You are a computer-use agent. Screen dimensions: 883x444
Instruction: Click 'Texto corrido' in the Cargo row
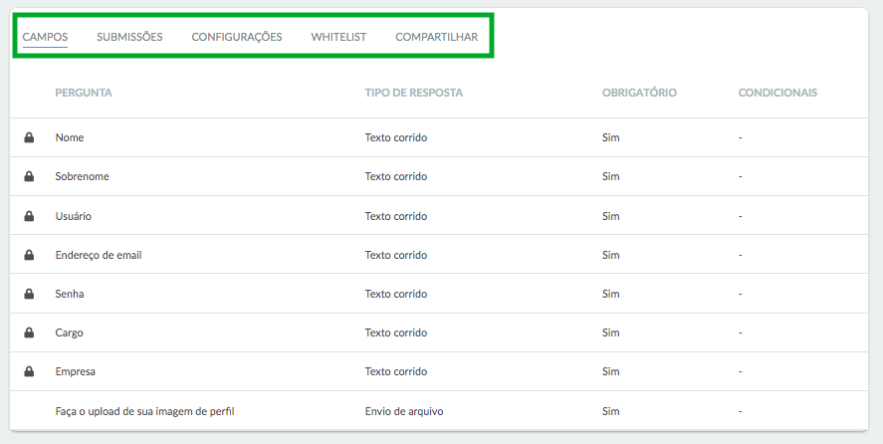tap(396, 333)
